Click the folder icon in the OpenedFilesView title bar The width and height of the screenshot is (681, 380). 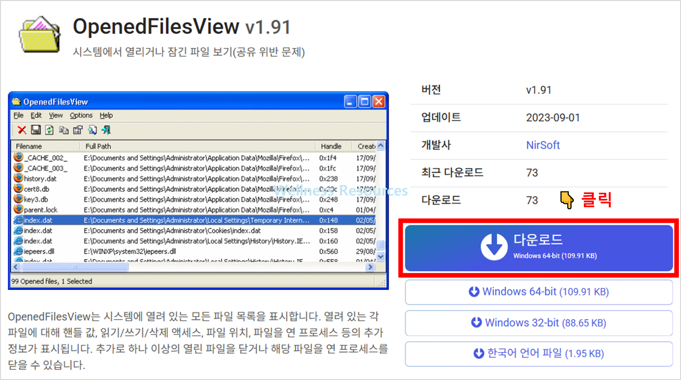(x=17, y=101)
